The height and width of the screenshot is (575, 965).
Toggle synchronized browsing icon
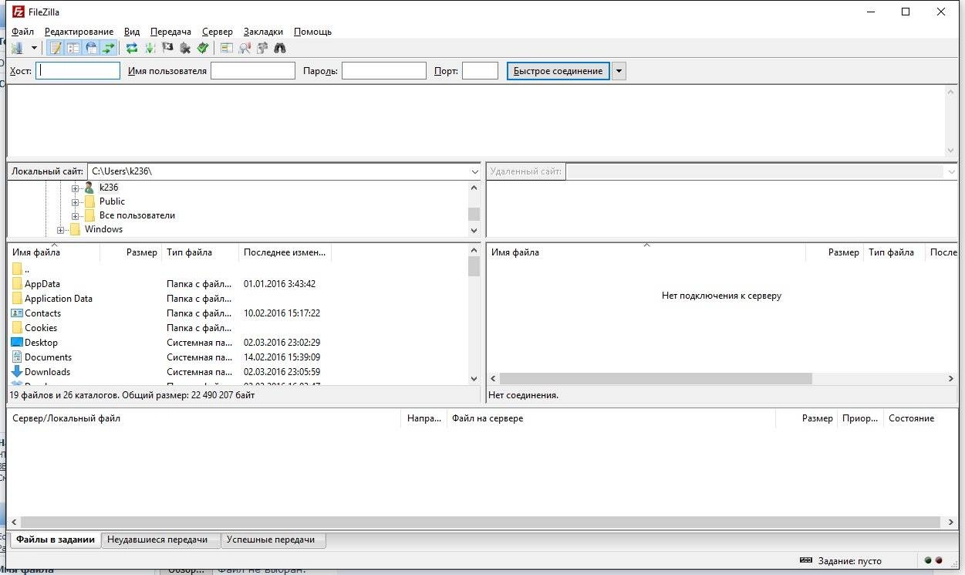click(x=261, y=48)
